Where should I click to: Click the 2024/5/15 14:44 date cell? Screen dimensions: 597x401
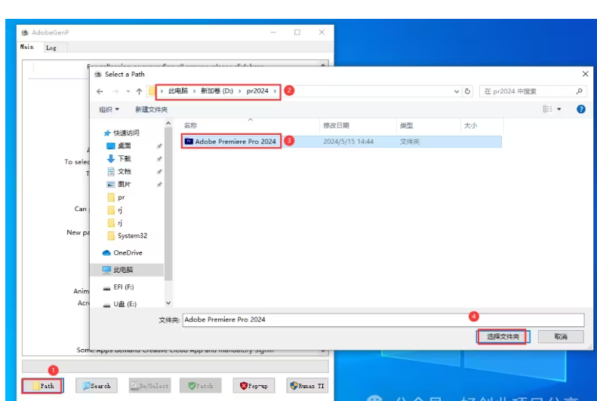348,142
